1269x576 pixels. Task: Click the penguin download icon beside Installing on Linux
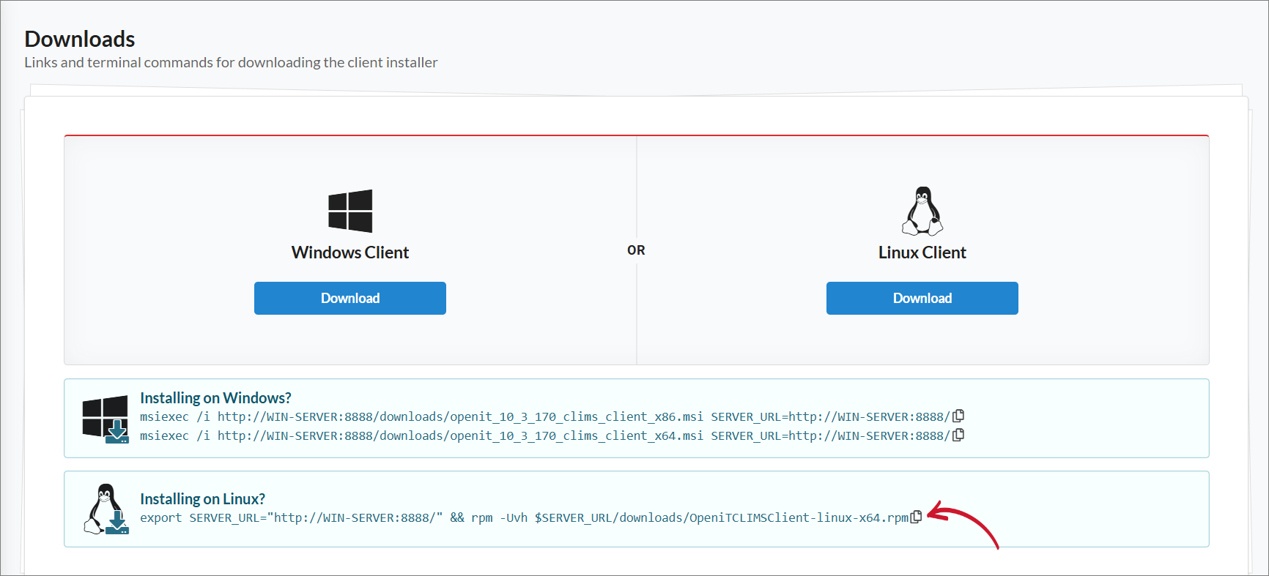coord(106,509)
